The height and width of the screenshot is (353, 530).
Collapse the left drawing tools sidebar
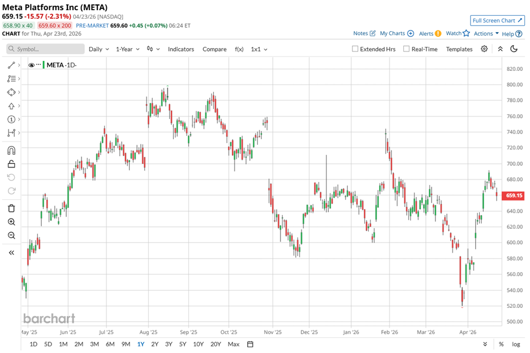pos(11,253)
